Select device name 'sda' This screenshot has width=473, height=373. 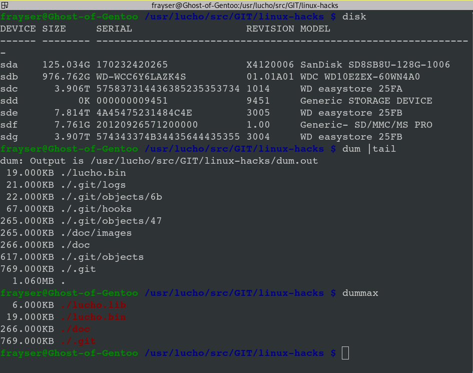(x=9, y=65)
